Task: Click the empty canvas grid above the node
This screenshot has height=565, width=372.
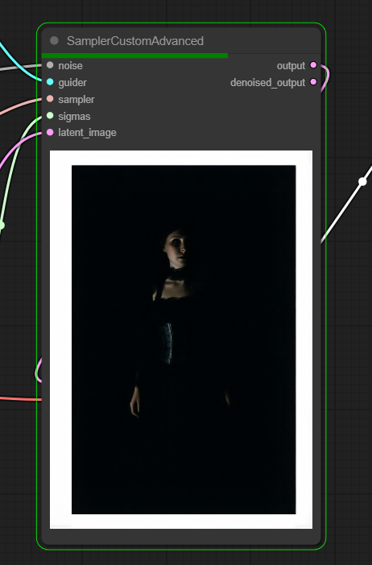Action: tap(180, 10)
